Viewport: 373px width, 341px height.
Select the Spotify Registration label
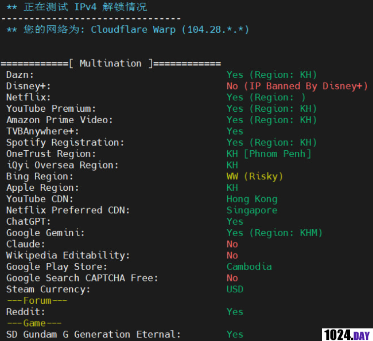tap(65, 143)
